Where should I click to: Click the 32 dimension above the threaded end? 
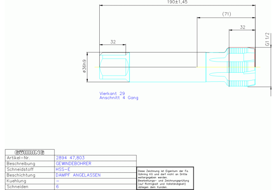tap(242, 27)
